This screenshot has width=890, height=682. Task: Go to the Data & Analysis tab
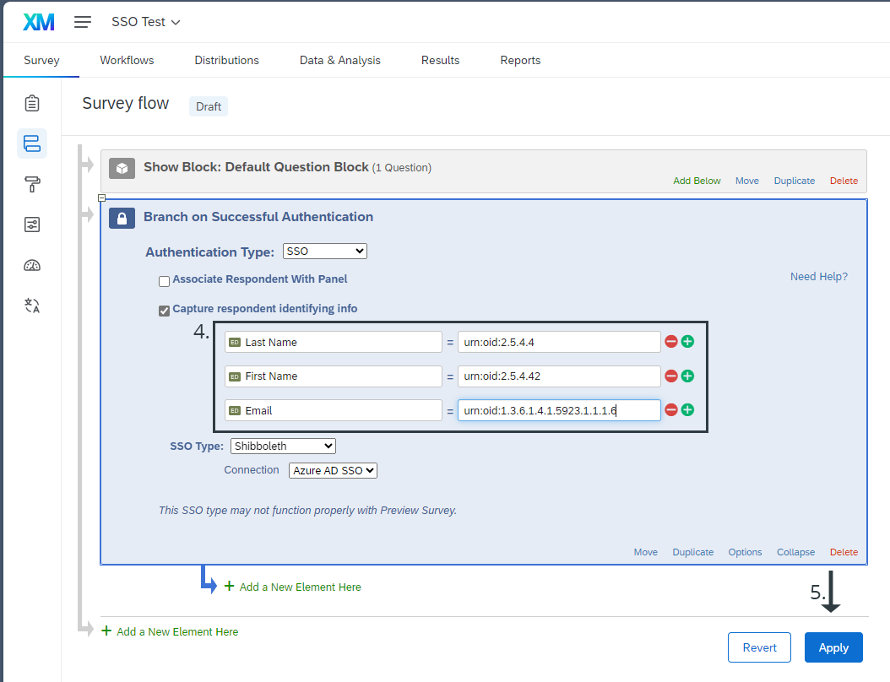[339, 60]
